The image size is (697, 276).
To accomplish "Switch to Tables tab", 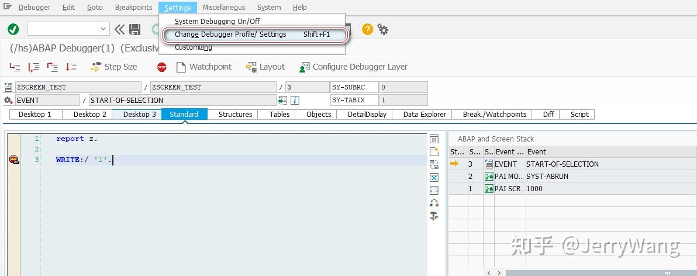I will click(x=279, y=114).
